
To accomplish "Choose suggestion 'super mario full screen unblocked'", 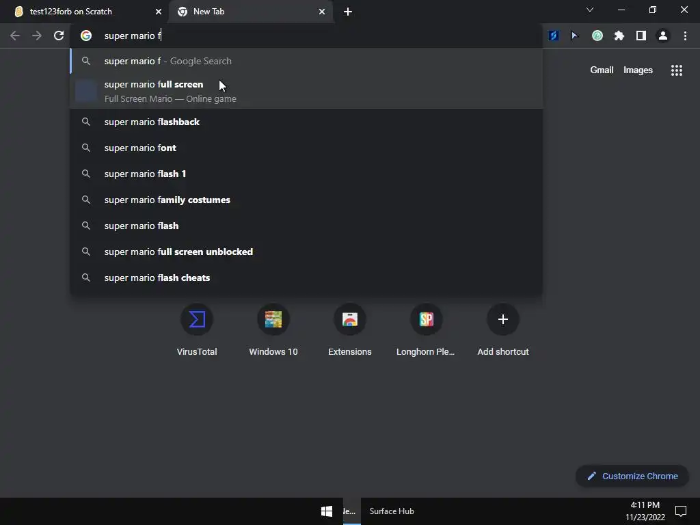I will pyautogui.click(x=306, y=252).
